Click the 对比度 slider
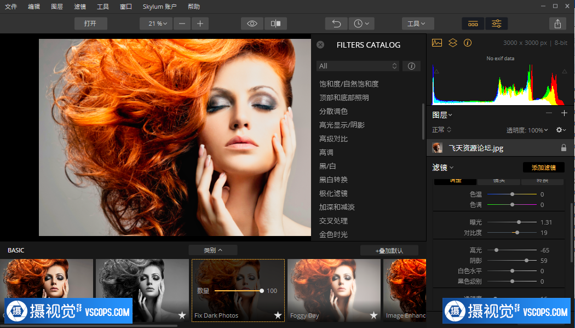 512,233
